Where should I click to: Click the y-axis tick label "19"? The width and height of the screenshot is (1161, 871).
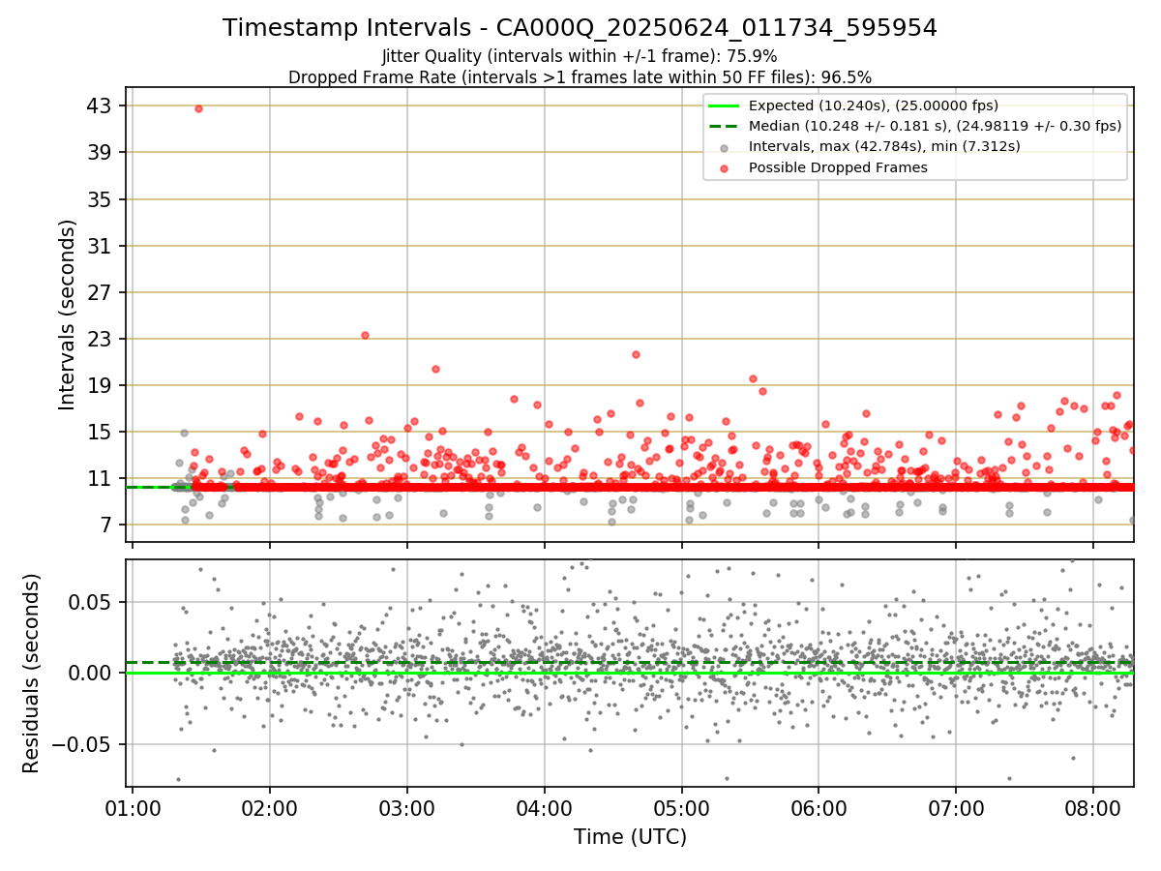tap(102, 385)
